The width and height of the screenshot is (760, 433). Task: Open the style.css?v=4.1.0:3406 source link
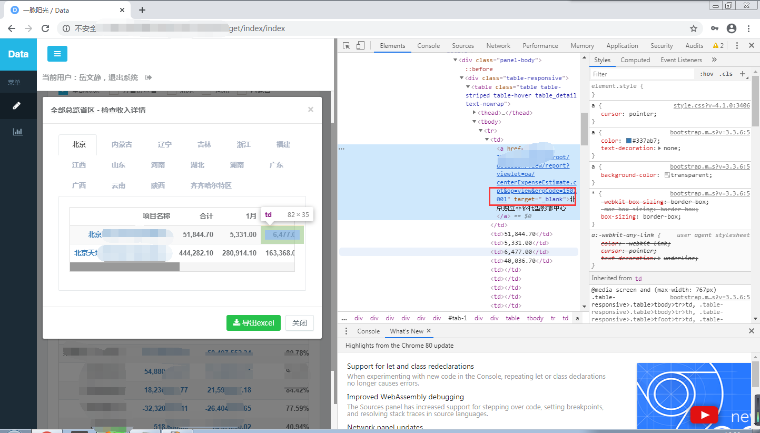point(712,105)
